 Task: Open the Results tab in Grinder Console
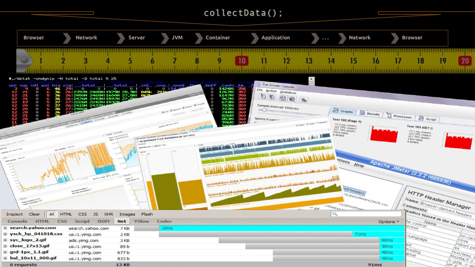tap(370, 114)
